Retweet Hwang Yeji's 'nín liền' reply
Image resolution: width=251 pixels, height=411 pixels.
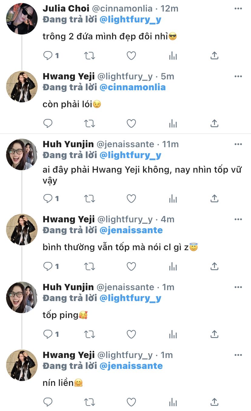tap(89, 402)
